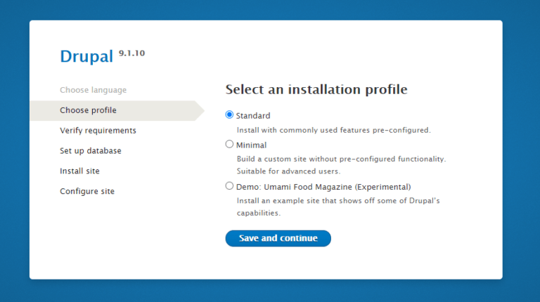Choose the Umami Food Magazine demo radio button
This screenshot has height=302, width=540.
[x=229, y=186]
